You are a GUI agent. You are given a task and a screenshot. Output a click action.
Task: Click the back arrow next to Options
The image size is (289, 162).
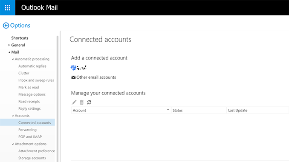click(x=6, y=26)
